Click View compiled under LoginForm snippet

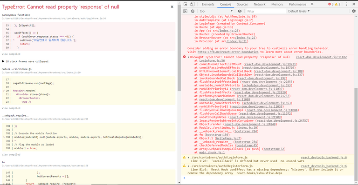pos(11,54)
